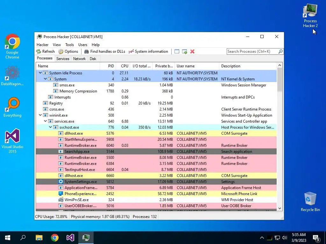Click the Visual Studio taskbar icon
This screenshot has width=326, height=244.
(x=70, y=238)
